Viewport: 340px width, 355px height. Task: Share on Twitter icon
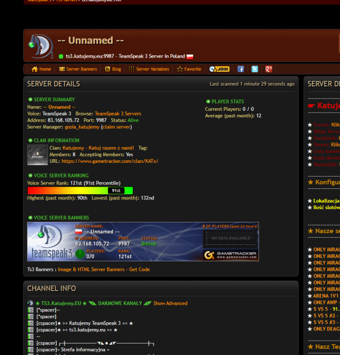coord(255,69)
